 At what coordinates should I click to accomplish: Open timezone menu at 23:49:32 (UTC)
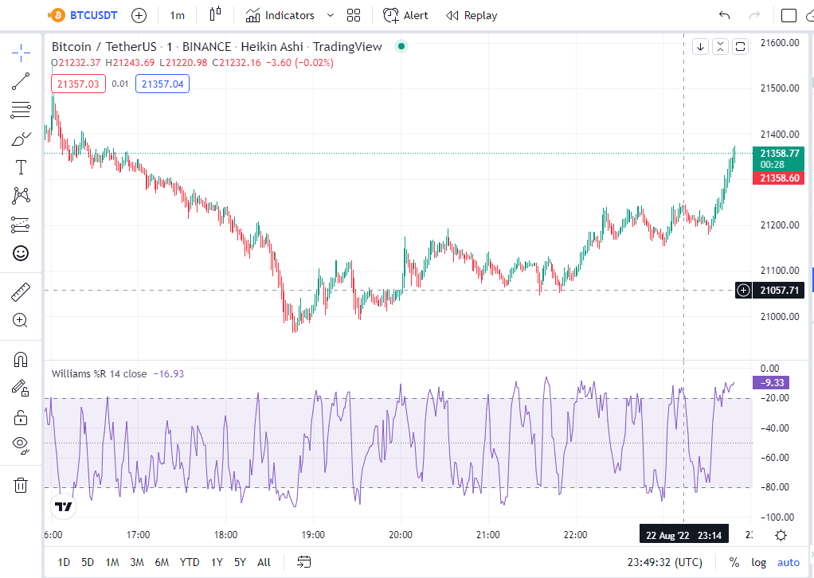[x=664, y=562]
